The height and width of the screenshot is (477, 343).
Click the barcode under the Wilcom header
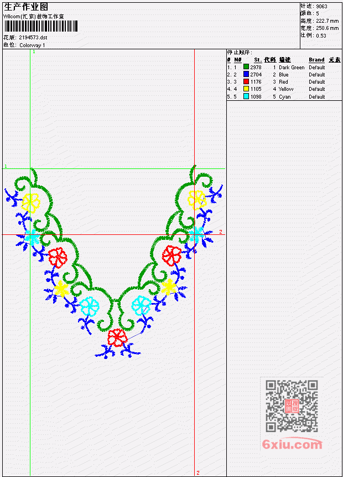click(41, 26)
